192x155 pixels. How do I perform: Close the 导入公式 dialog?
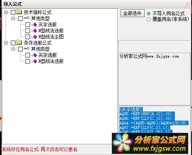point(187,4)
